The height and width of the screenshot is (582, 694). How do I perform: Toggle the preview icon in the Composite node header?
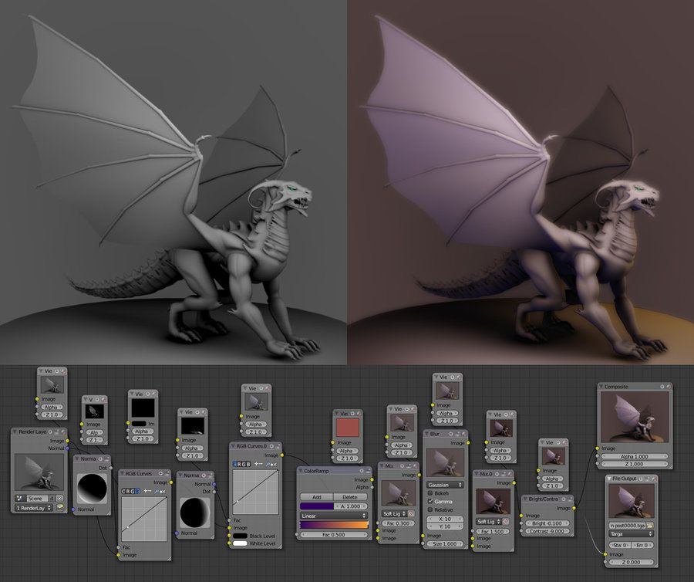pos(661,386)
